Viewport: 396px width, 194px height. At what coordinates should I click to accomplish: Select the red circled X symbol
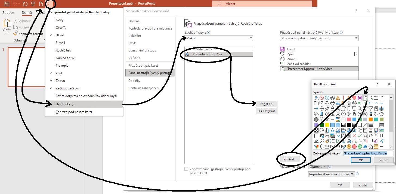(x=321, y=98)
